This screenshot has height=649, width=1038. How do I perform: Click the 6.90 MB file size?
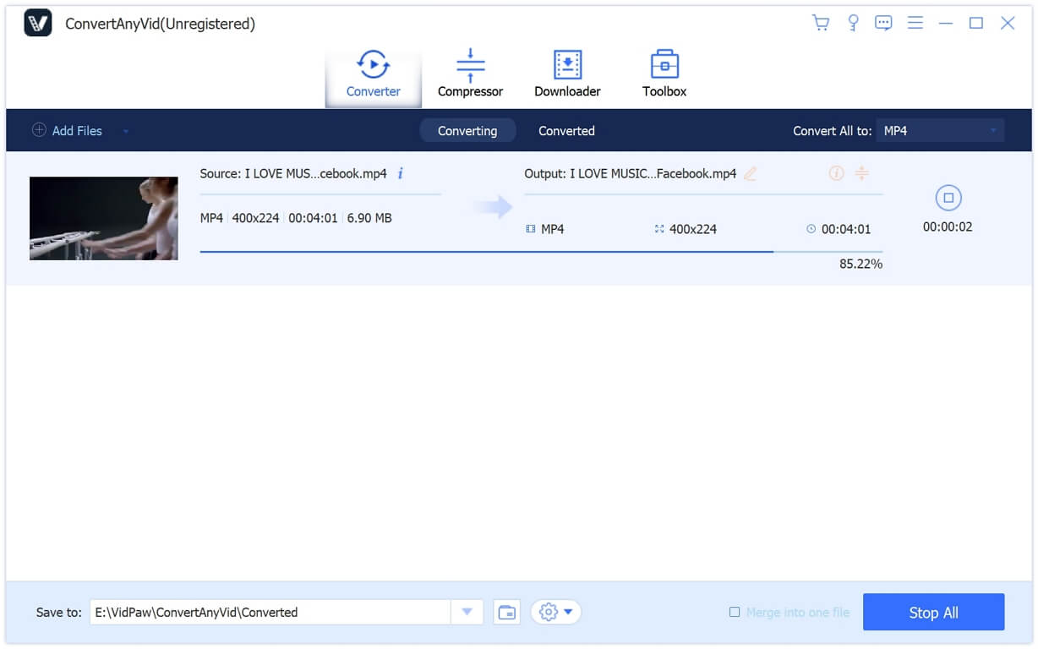tap(370, 218)
